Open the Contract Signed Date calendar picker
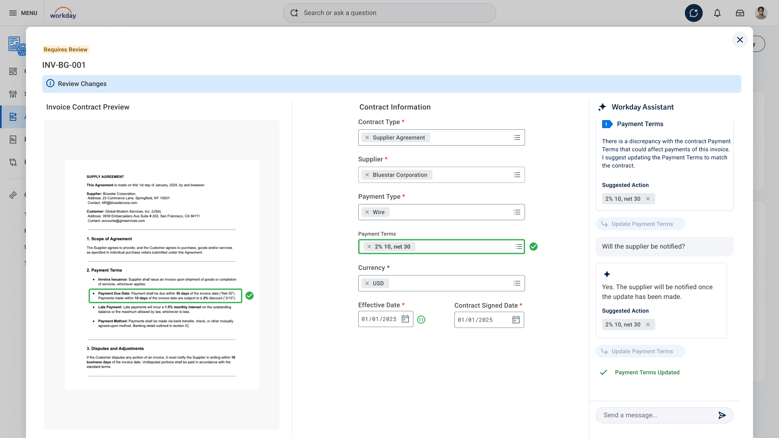This screenshot has height=438, width=779. click(516, 320)
